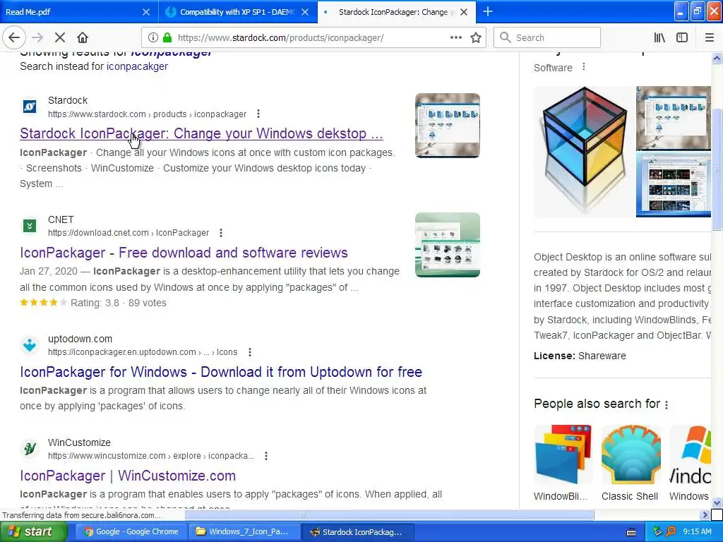
Task: Select the Stardock IconPackager tab
Action: coord(397,11)
